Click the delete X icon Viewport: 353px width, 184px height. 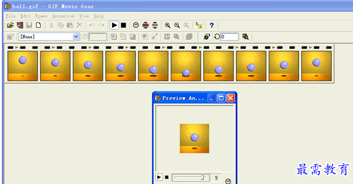point(79,25)
